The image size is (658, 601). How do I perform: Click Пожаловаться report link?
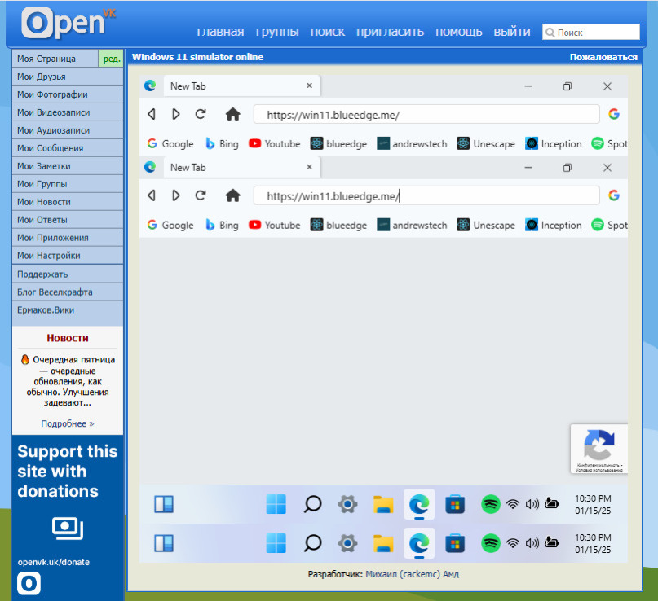pyautogui.click(x=603, y=57)
